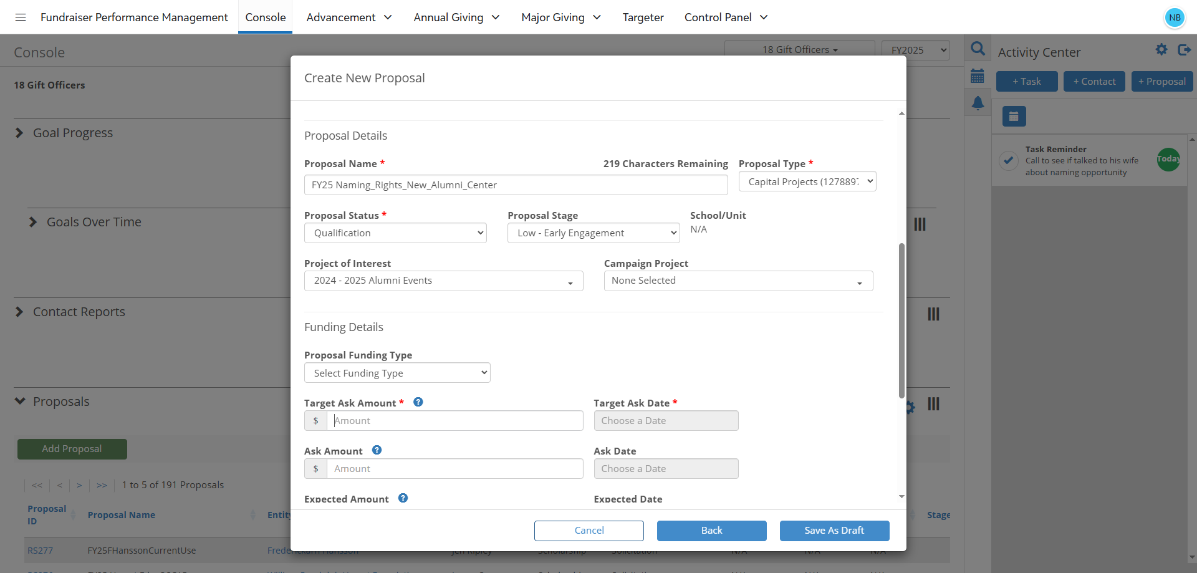The image size is (1197, 573).
Task: Open Ask Amount help icon
Action: 377,450
